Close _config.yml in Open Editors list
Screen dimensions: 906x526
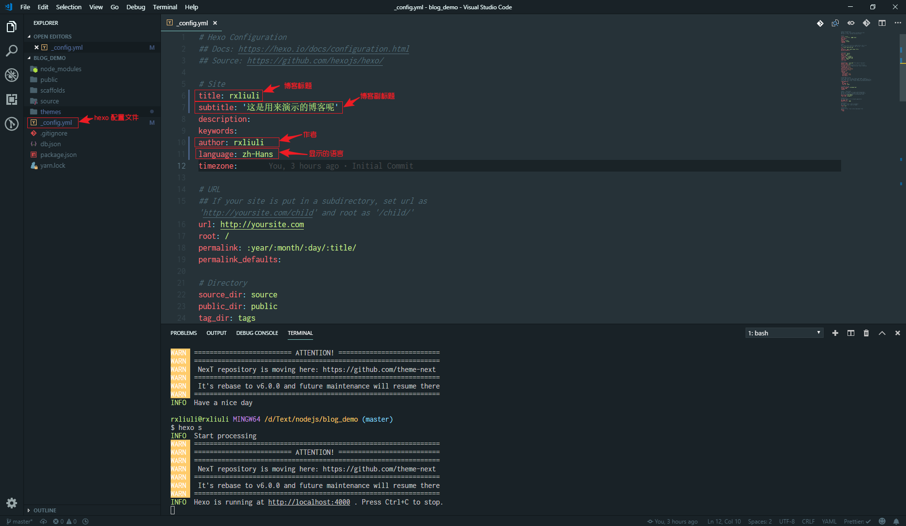pyautogui.click(x=37, y=47)
